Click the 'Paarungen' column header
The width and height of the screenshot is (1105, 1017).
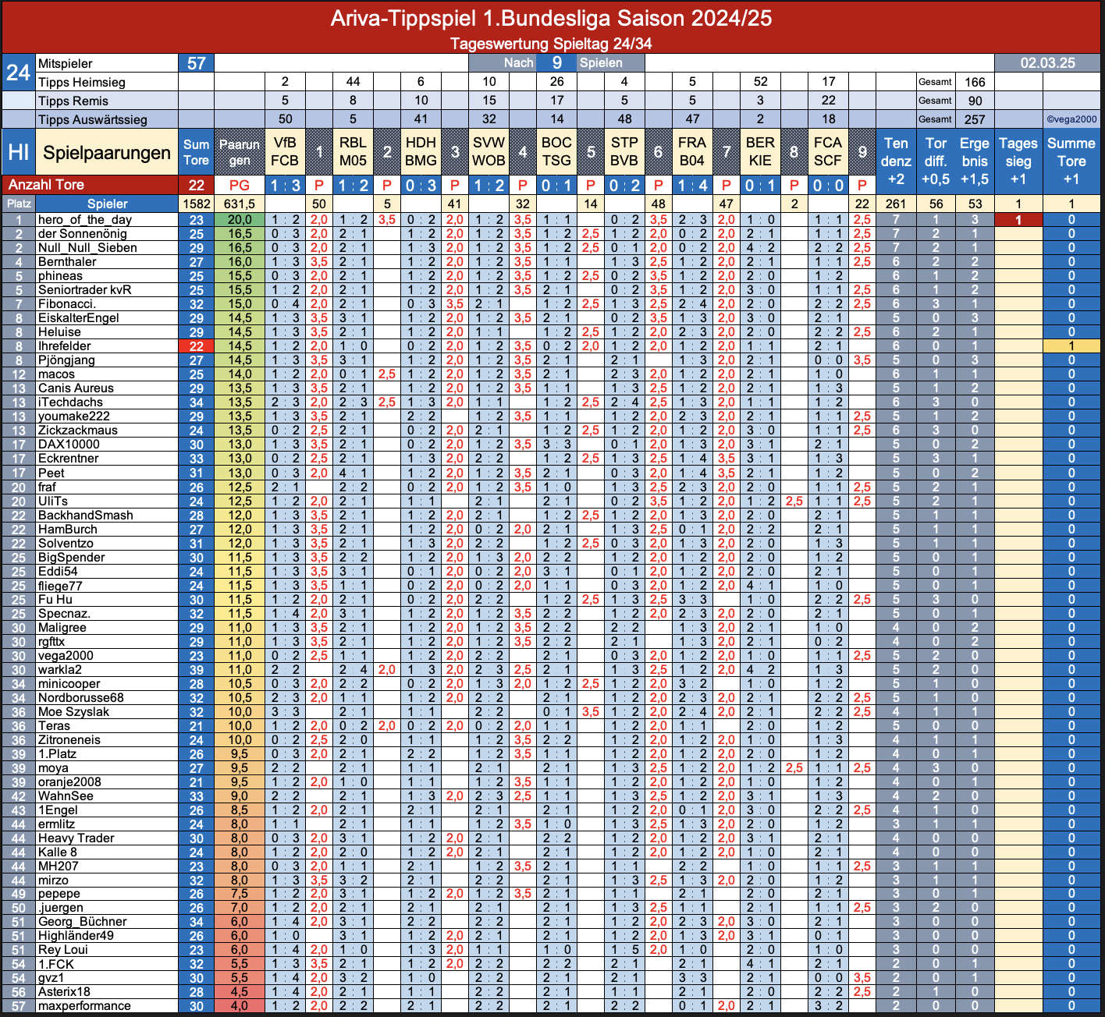(240, 152)
